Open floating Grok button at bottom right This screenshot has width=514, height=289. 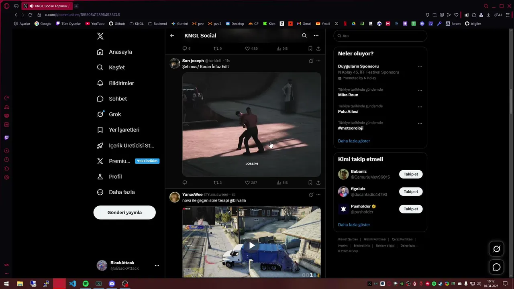[x=496, y=249]
